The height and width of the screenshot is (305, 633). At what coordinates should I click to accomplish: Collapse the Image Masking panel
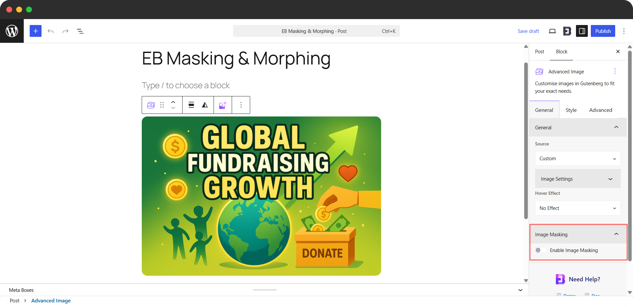pyautogui.click(x=578, y=234)
